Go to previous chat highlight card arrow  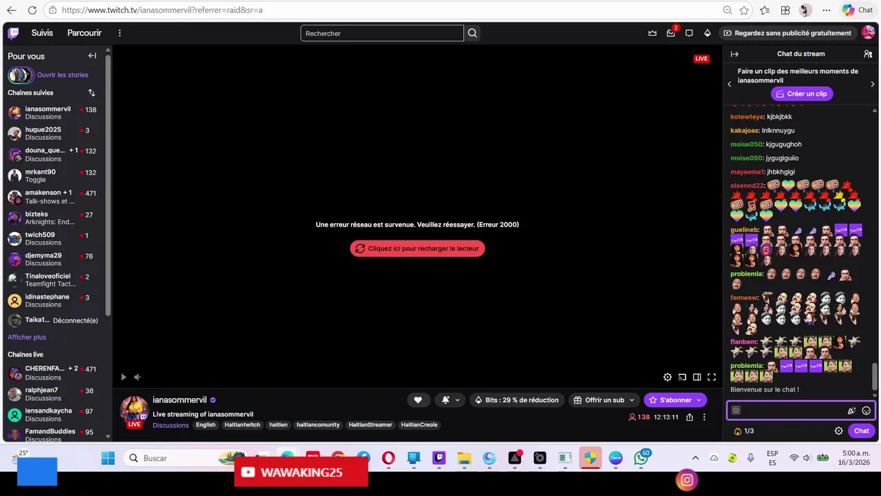(730, 84)
